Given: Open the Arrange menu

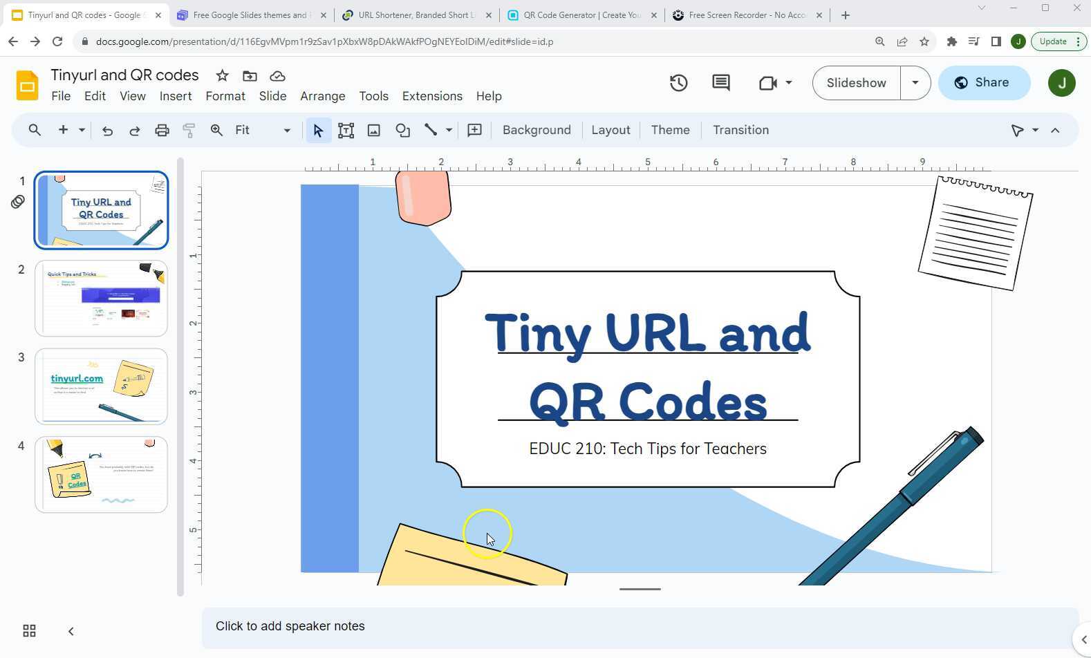Looking at the screenshot, I should click(322, 96).
